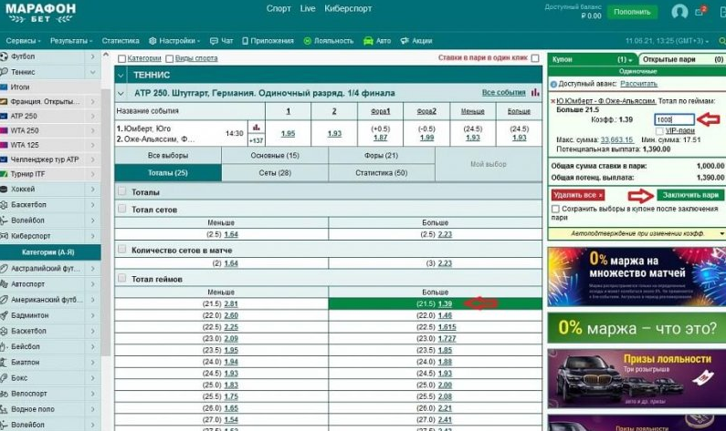Click the bet amount input field
This screenshot has height=431, width=726.
tap(674, 119)
